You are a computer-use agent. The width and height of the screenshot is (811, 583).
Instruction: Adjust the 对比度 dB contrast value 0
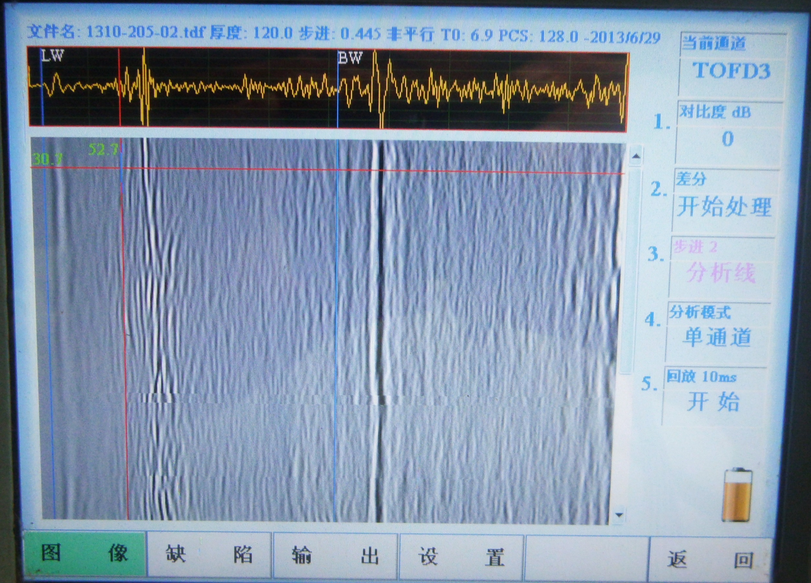728,139
